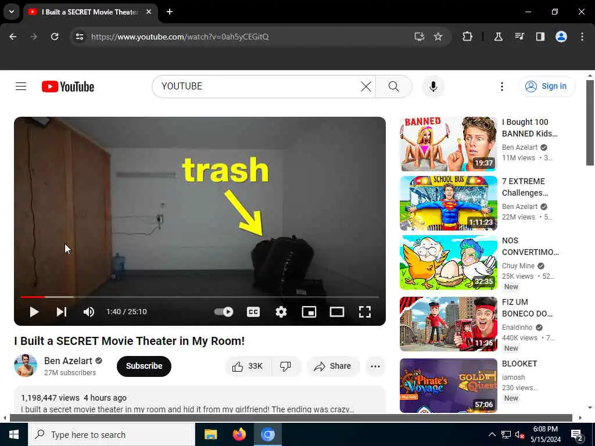
Task: Open Ben Azelart channel name link
Action: pos(68,361)
